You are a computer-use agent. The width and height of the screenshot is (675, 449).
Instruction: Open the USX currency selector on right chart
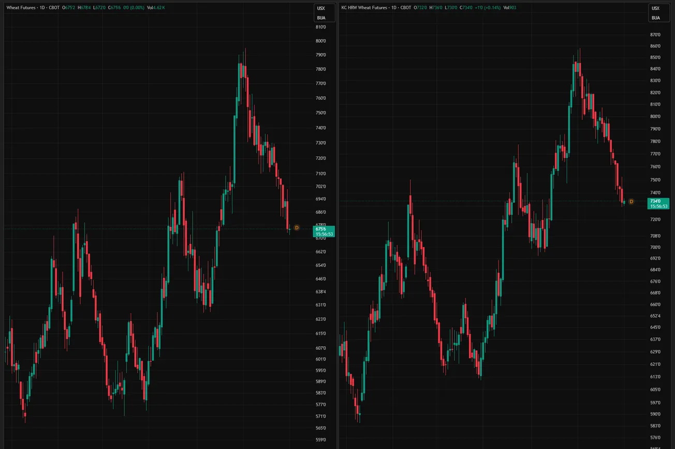pyautogui.click(x=655, y=8)
